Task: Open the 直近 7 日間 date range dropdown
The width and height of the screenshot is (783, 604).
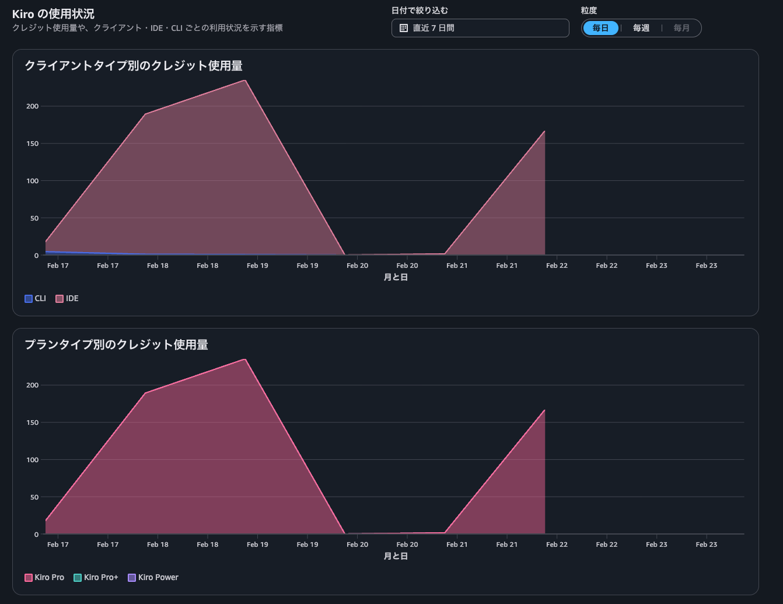Action: point(480,28)
